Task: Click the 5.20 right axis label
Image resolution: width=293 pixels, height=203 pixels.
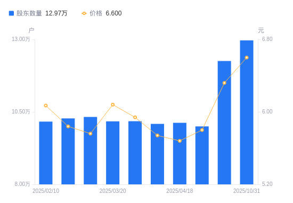Action: tap(267, 184)
